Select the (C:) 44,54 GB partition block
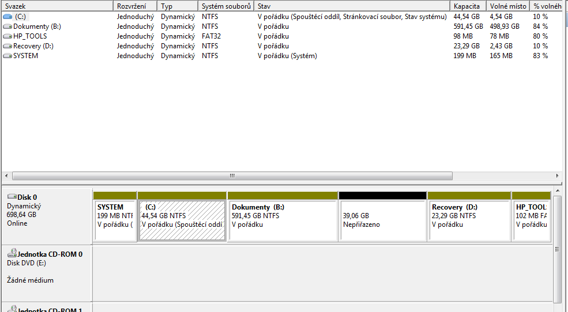 (182, 216)
